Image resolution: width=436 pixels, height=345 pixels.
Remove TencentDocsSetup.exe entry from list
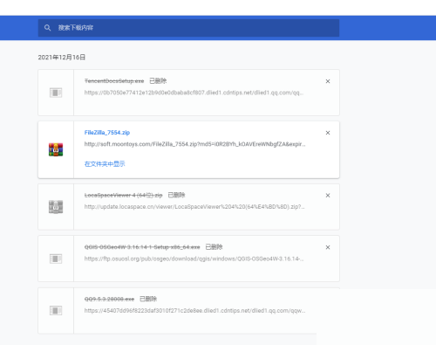[328, 81]
